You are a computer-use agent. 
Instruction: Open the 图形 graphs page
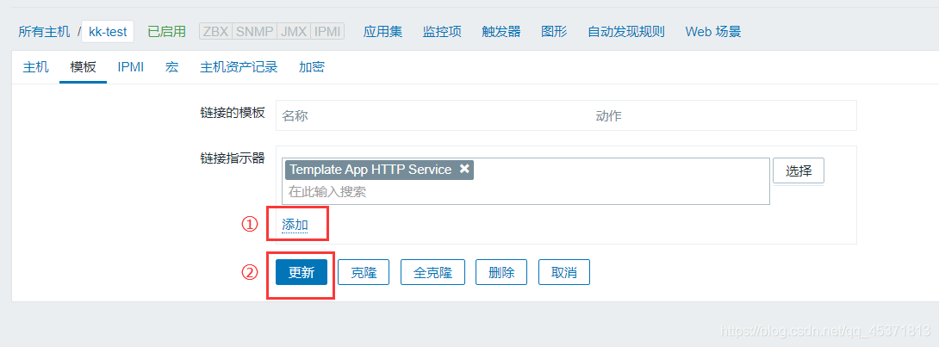tap(554, 32)
